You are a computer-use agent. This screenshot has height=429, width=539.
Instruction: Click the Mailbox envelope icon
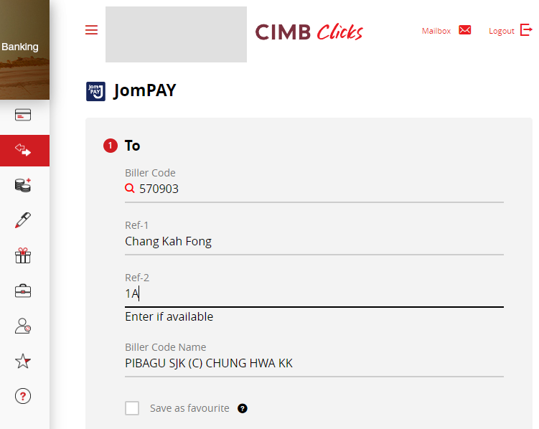tap(465, 30)
